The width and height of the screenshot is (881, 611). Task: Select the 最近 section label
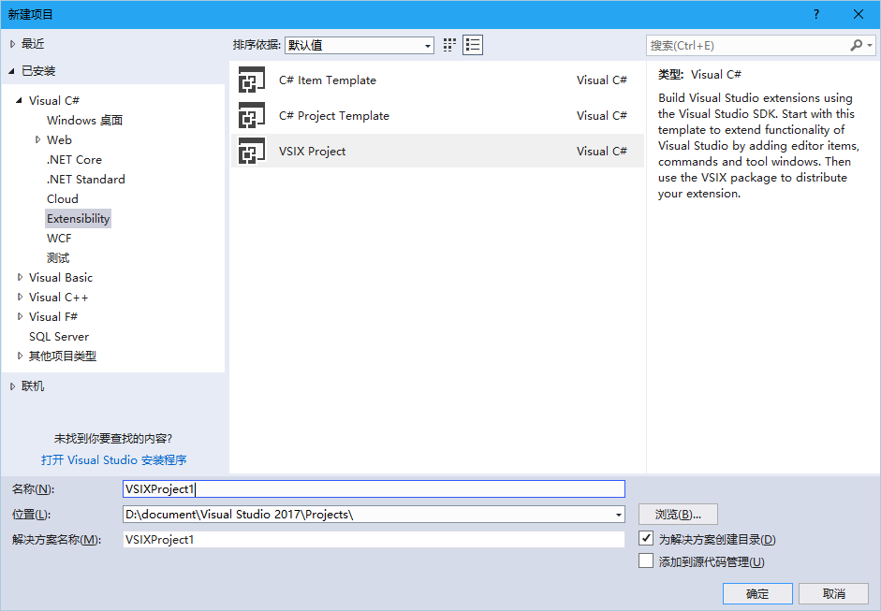click(33, 44)
